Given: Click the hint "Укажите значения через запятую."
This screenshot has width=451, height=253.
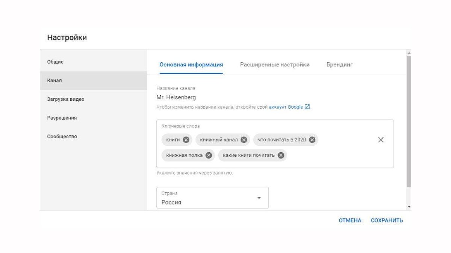Looking at the screenshot, I should point(195,173).
